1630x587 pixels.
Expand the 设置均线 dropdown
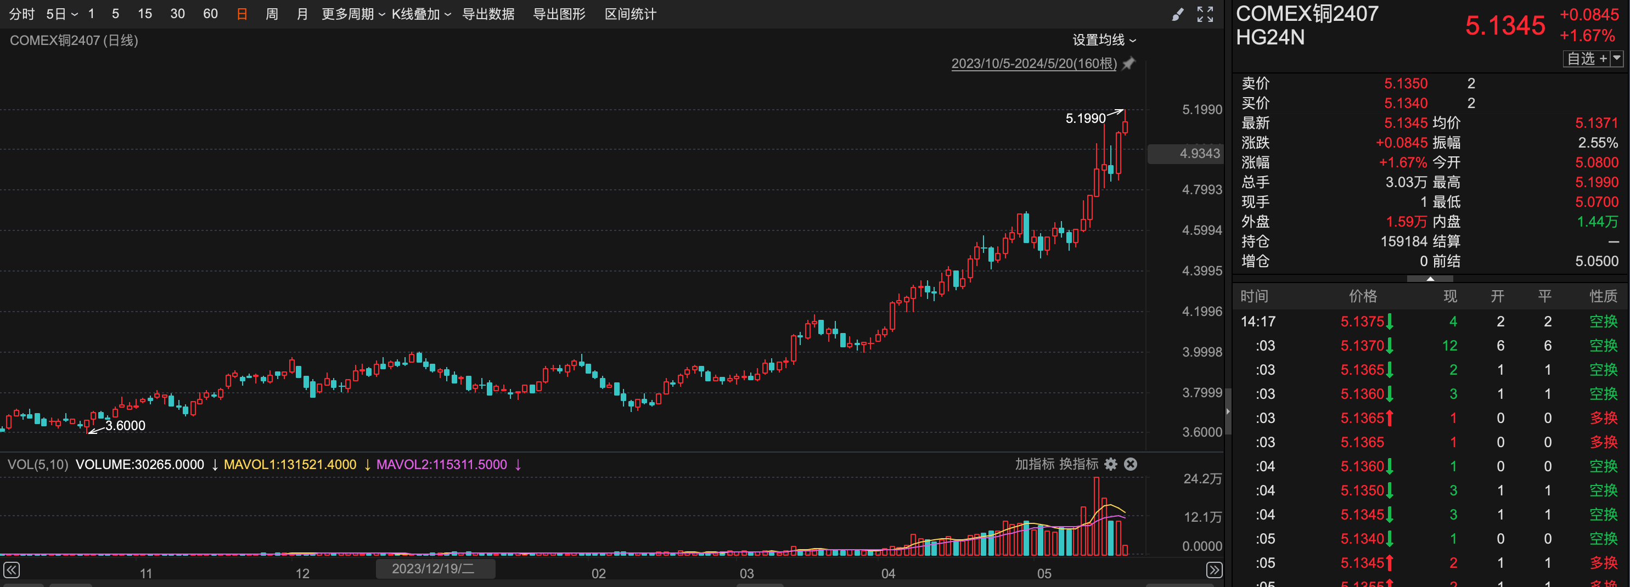tap(1104, 40)
